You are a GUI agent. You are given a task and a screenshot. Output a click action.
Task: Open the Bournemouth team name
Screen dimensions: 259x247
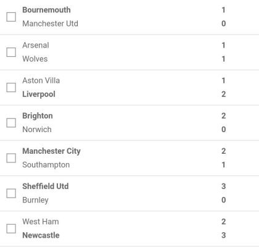click(x=46, y=10)
